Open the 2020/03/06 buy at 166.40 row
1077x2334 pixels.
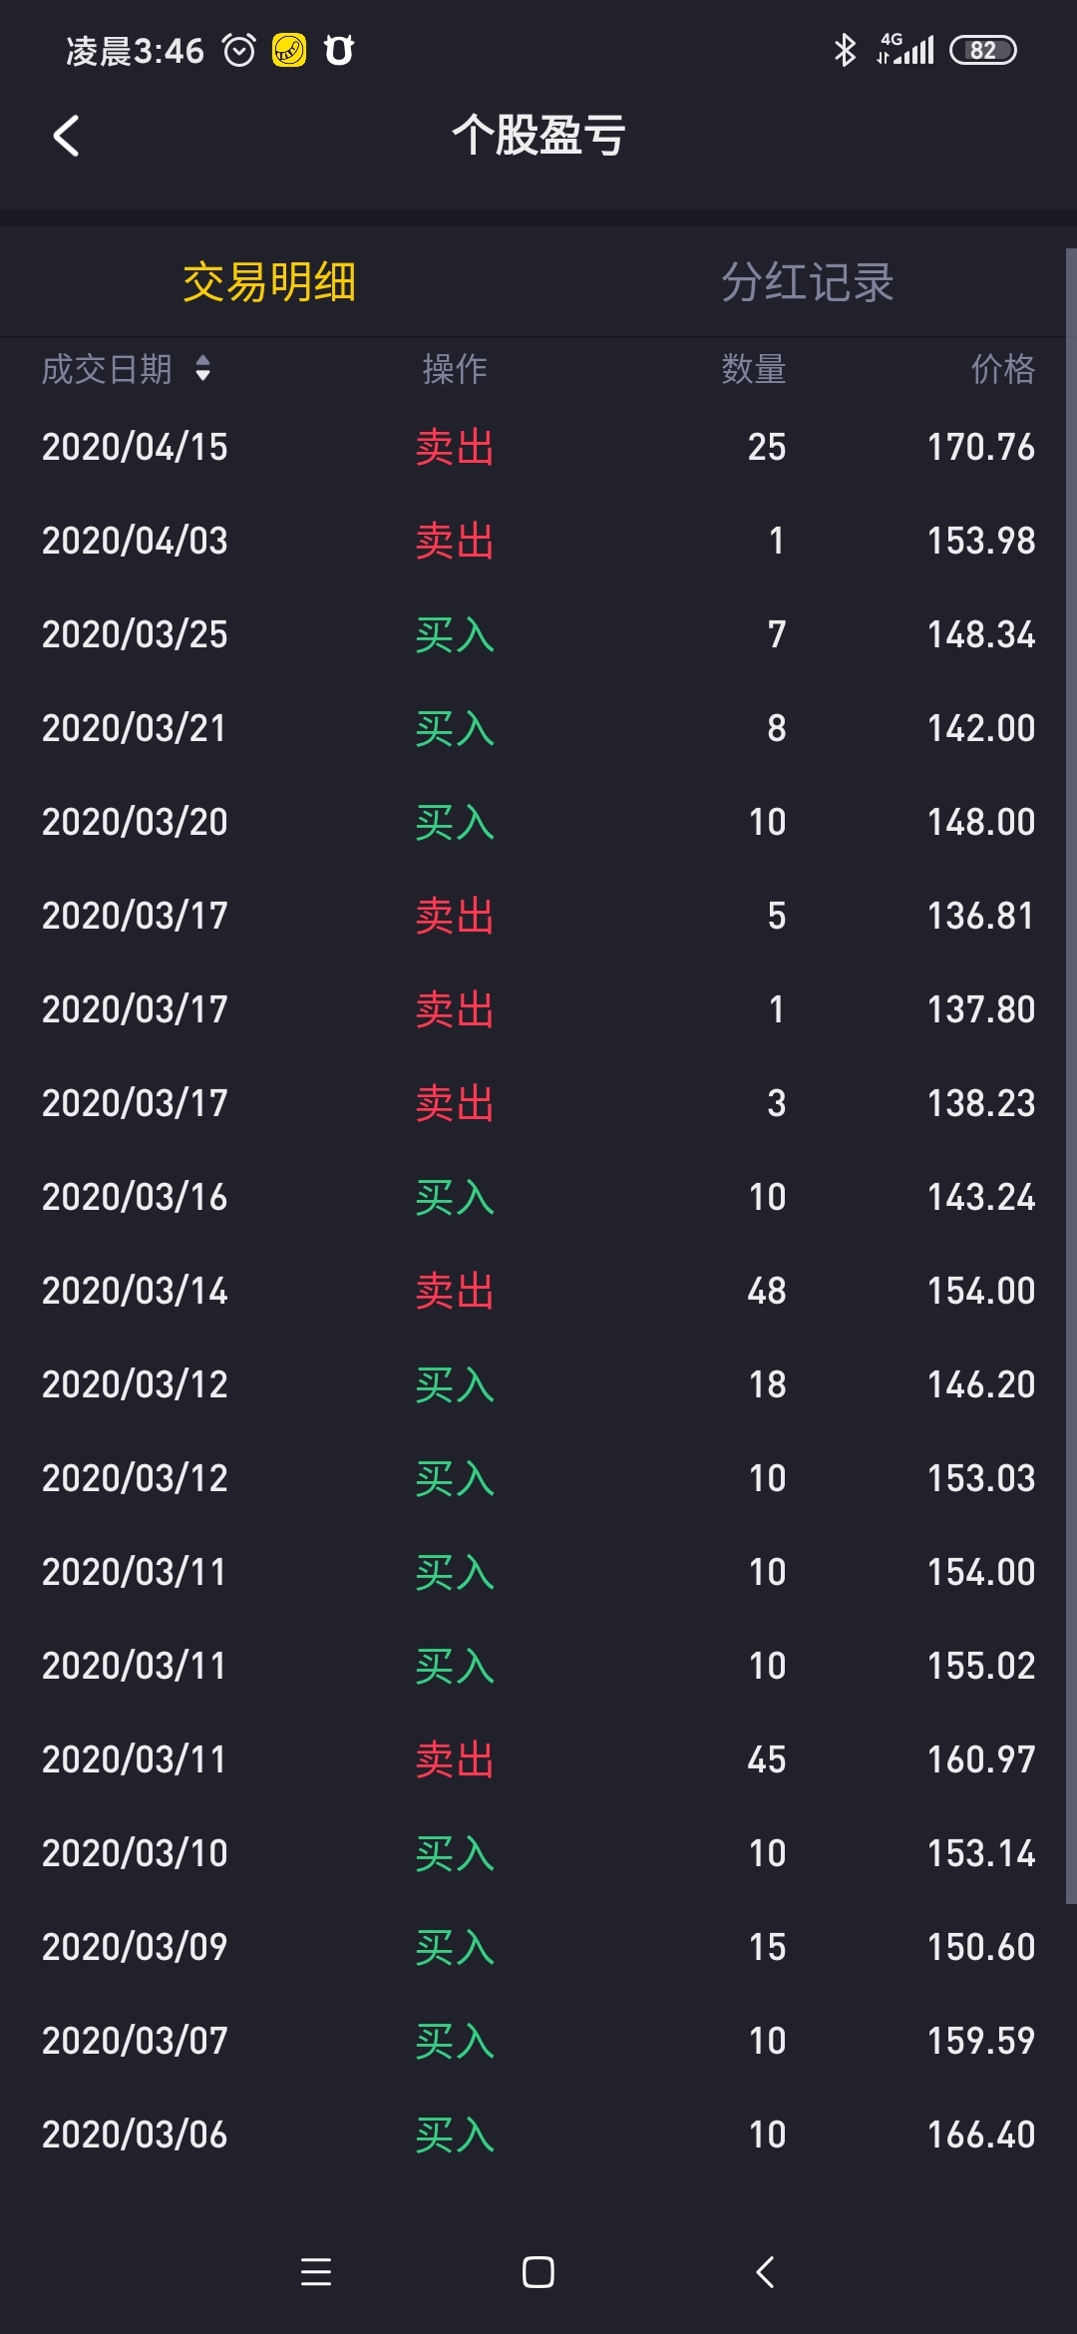click(x=538, y=2135)
